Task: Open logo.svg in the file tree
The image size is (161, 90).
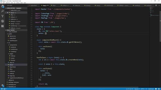Action: pos(12,76)
